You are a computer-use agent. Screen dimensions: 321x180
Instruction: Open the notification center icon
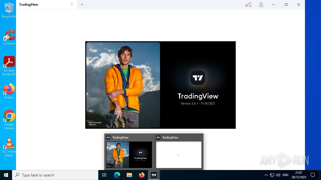pos(313,175)
